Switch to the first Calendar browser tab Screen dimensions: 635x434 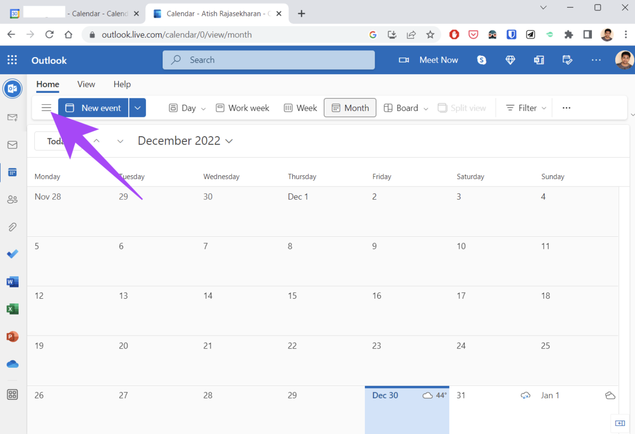[x=74, y=13]
